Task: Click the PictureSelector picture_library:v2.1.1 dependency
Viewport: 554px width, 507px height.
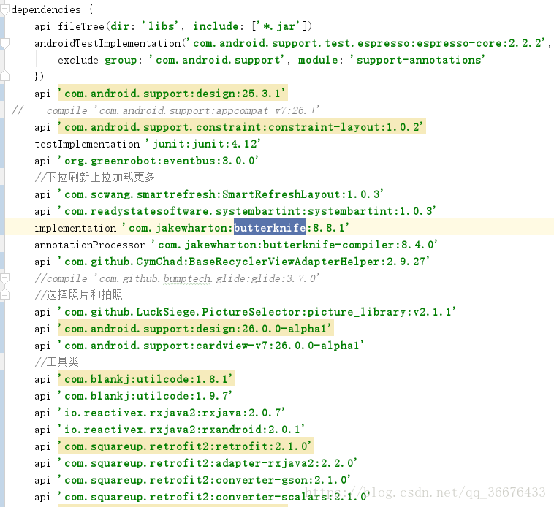Action: click(257, 312)
